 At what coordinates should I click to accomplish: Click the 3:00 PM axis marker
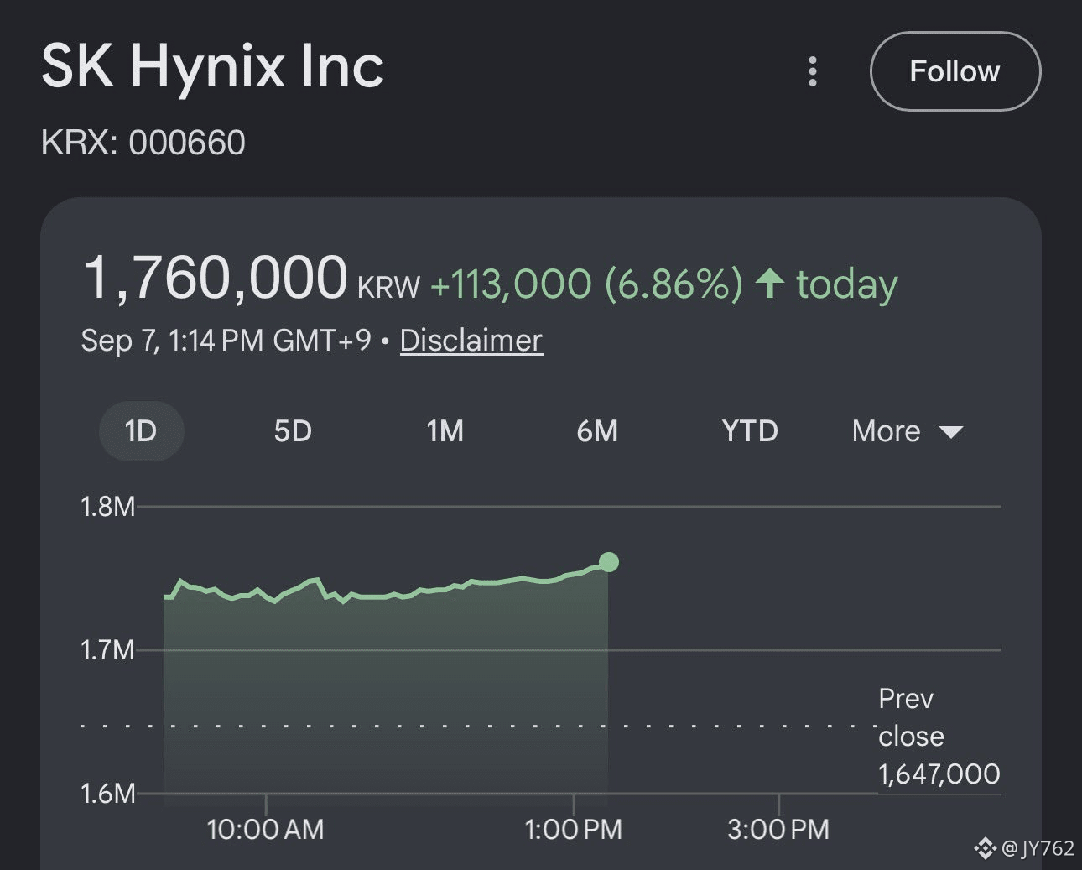click(x=778, y=830)
